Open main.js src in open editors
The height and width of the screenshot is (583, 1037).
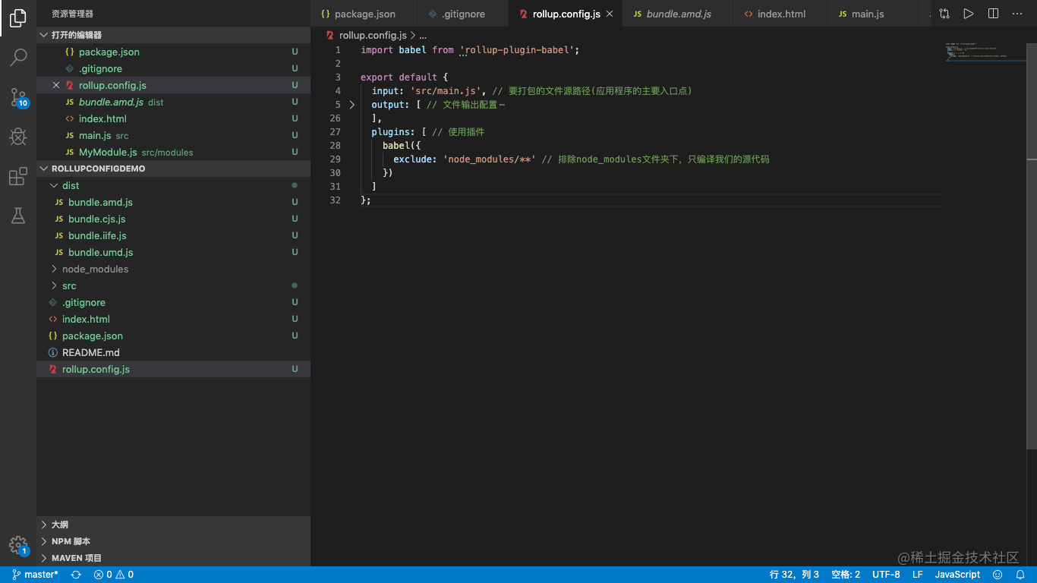click(173, 135)
